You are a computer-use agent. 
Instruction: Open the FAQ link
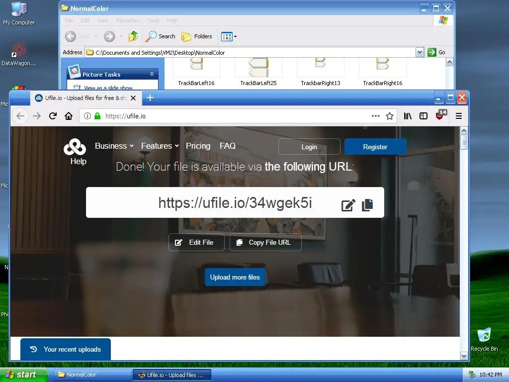coord(228,146)
